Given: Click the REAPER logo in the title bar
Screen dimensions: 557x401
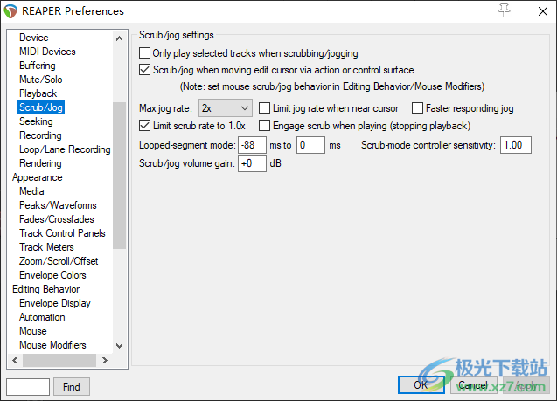Looking at the screenshot, I should click(x=10, y=11).
